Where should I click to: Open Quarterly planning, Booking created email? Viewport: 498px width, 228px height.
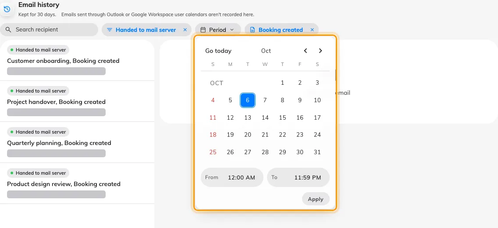coord(77,142)
